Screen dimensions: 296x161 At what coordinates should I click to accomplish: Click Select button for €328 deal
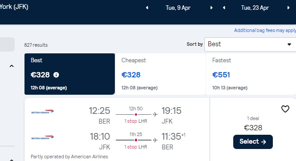(x=253, y=142)
